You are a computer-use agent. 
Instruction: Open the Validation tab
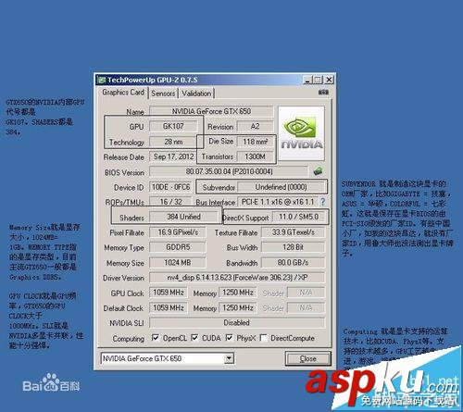click(196, 94)
